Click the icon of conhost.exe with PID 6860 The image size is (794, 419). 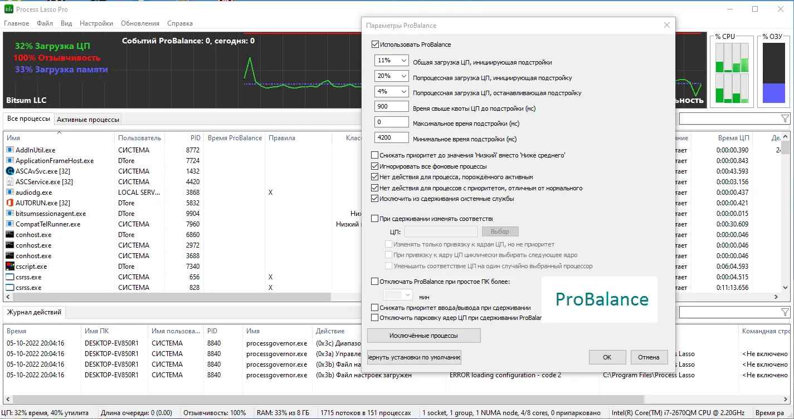(x=9, y=235)
